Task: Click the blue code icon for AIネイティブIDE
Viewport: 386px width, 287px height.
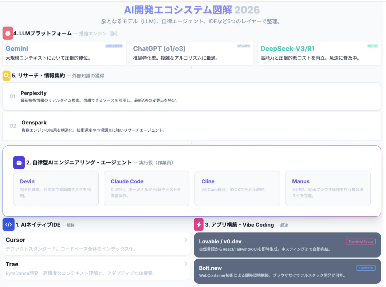Action: pyautogui.click(x=9, y=224)
